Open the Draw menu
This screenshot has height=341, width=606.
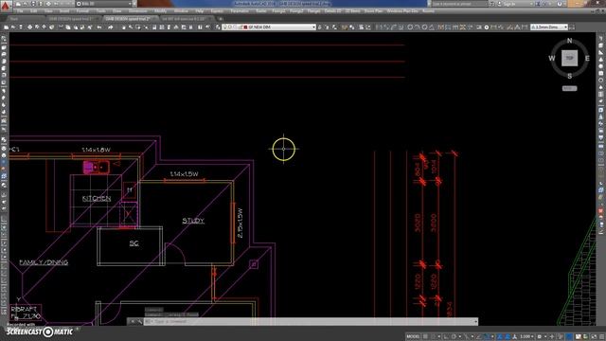[116, 11]
